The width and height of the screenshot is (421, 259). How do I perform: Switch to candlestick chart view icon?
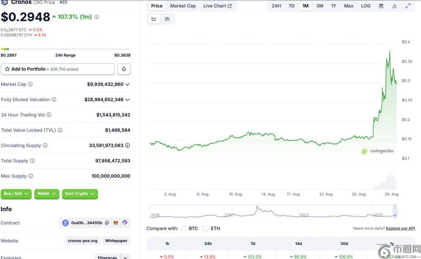pyautogui.click(x=167, y=19)
